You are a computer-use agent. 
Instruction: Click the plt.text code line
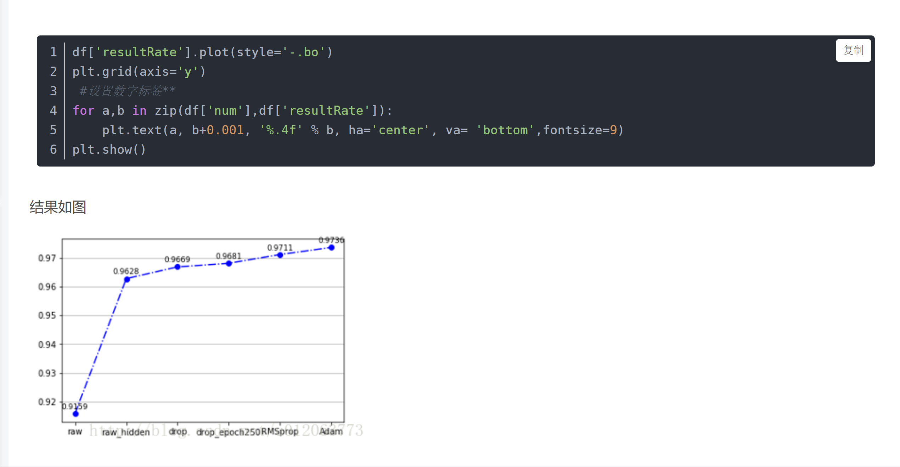point(363,130)
